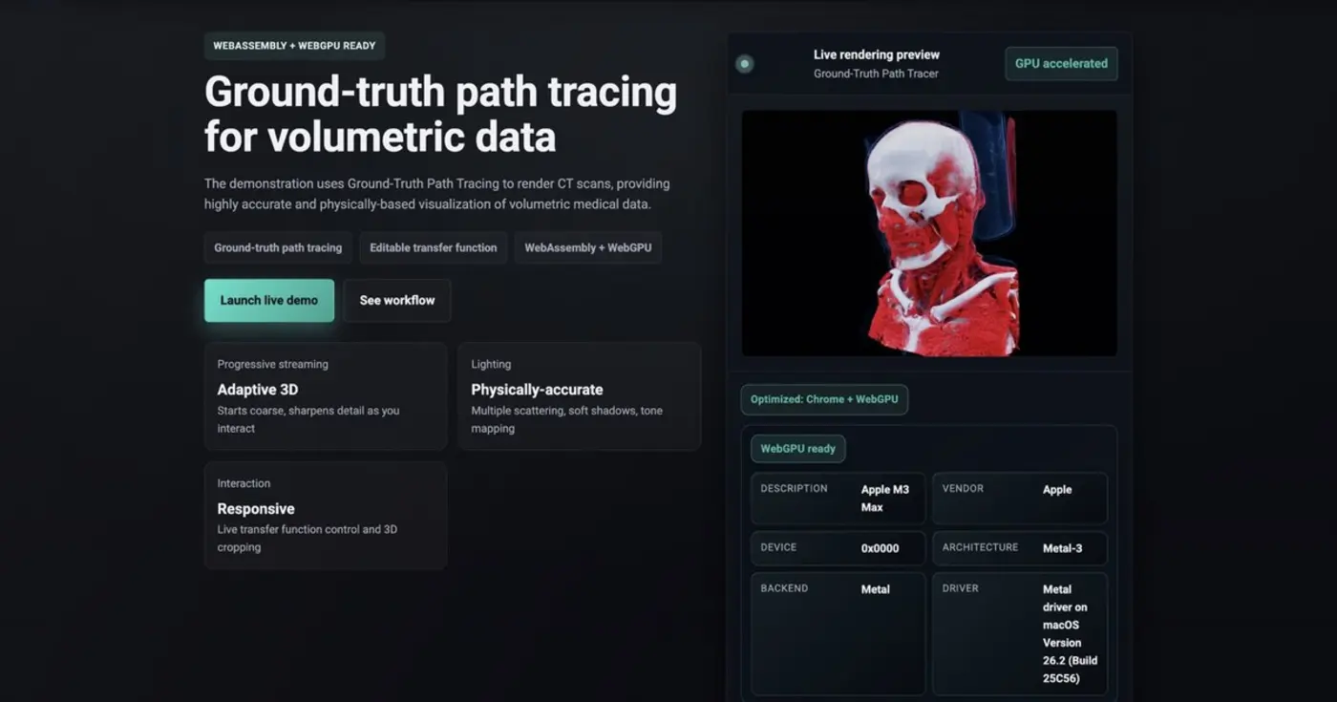1337x702 pixels.
Task: Click the See workflow button
Action: coord(396,300)
